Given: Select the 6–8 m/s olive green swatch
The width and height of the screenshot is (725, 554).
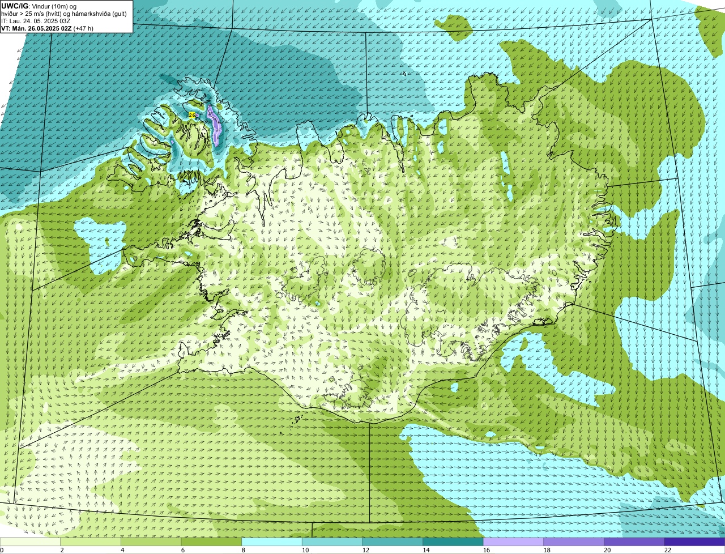Looking at the screenshot, I should click(x=211, y=542).
